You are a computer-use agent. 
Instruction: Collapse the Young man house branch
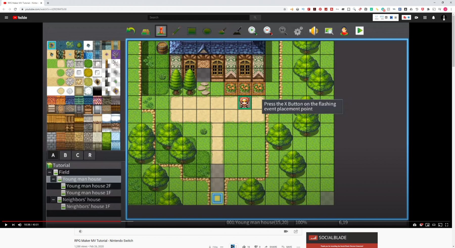click(x=53, y=179)
